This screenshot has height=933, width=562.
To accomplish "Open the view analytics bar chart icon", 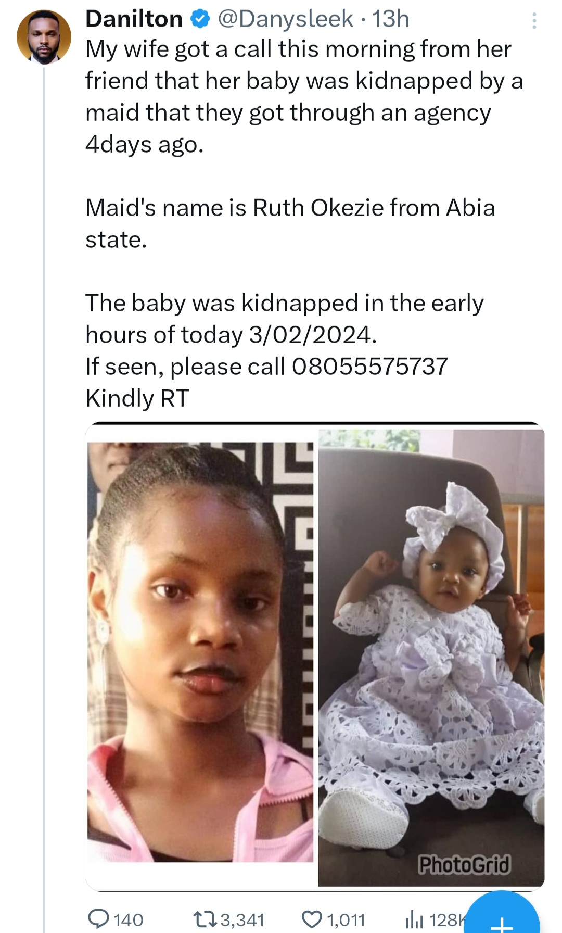I will pyautogui.click(x=414, y=920).
